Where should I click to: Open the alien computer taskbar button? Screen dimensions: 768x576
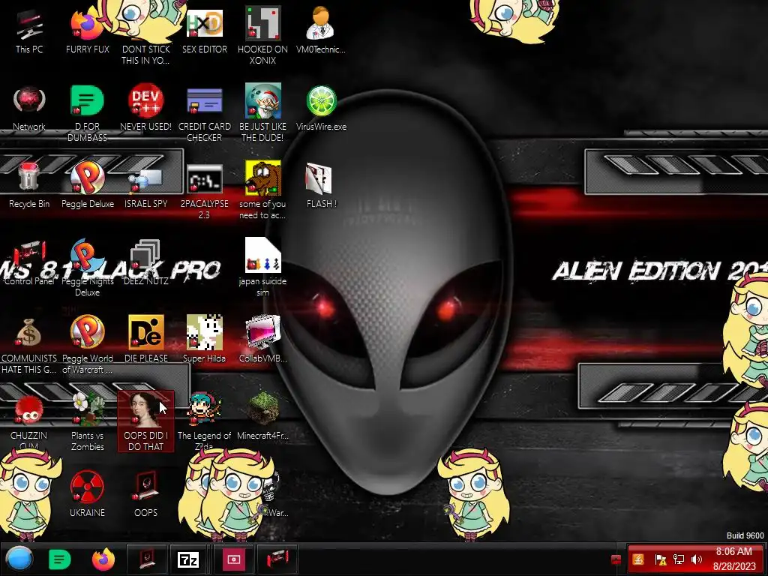147,559
